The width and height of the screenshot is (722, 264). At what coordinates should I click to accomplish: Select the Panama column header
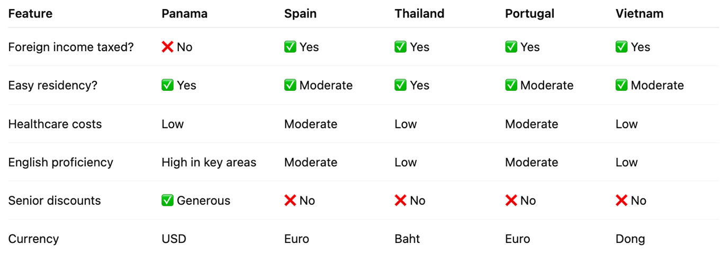184,14
